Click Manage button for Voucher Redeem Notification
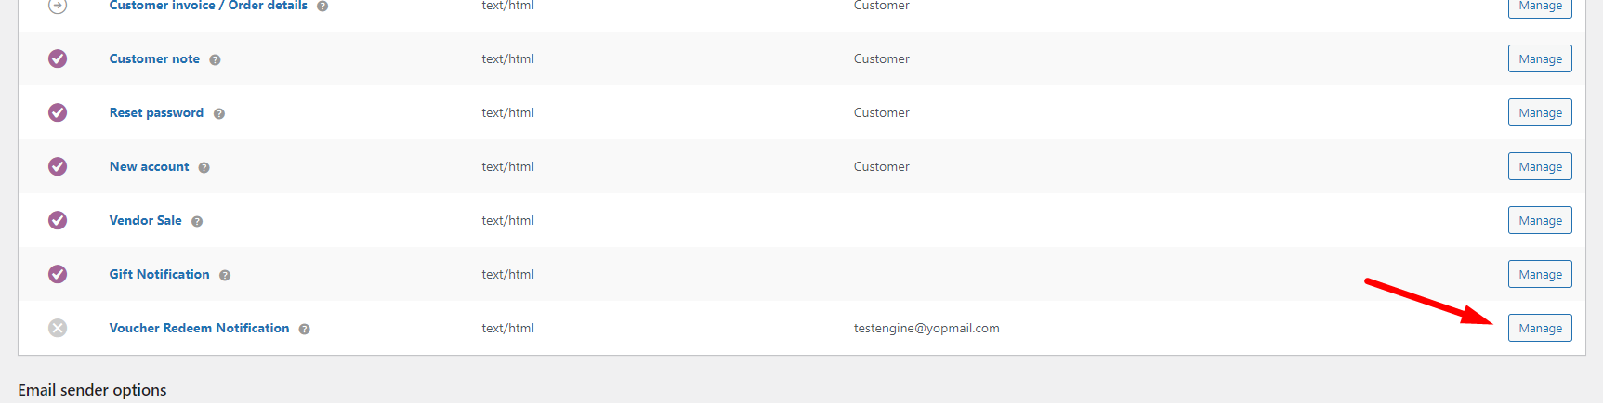 pos(1540,328)
